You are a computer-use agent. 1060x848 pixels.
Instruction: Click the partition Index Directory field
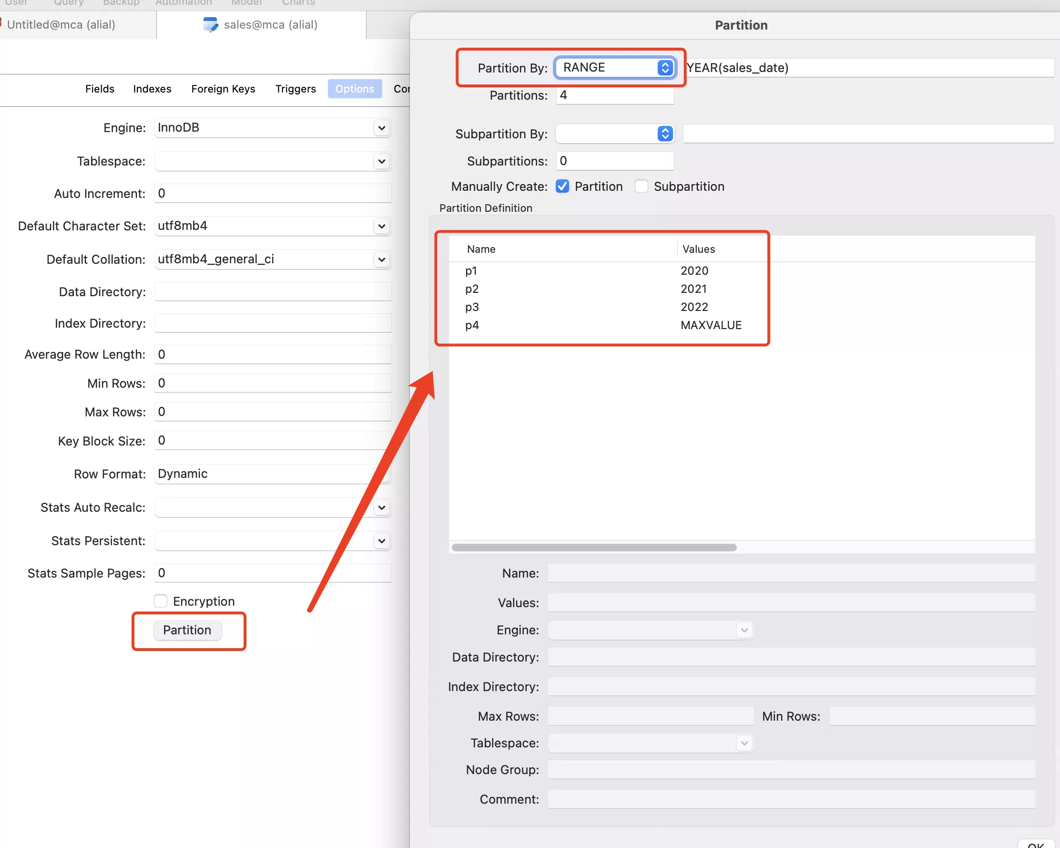coord(792,687)
